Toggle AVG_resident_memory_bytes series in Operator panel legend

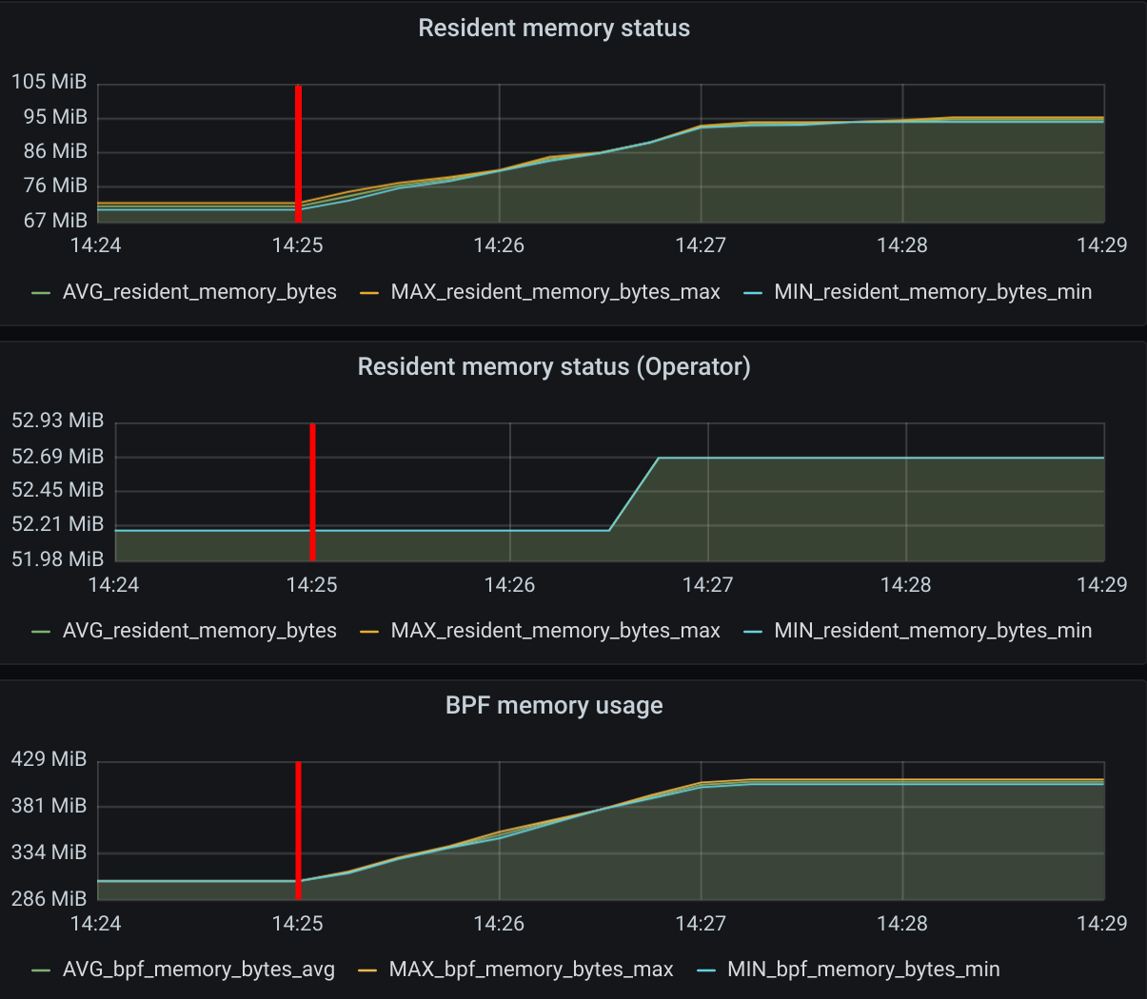pyautogui.click(x=200, y=631)
